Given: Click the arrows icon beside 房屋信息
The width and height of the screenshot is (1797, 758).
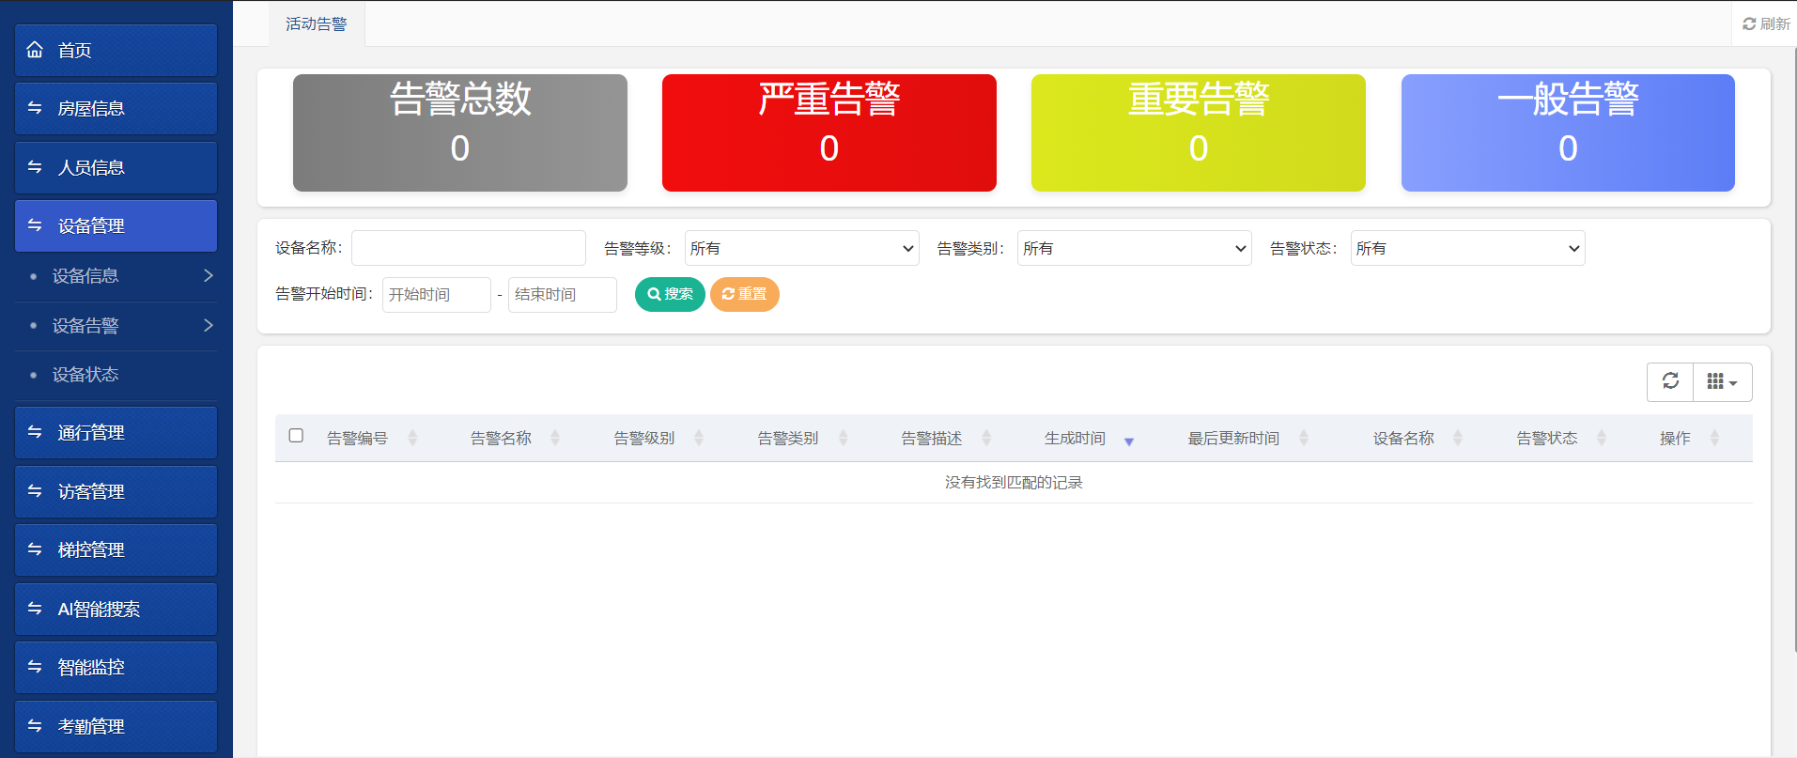Looking at the screenshot, I should tap(35, 108).
